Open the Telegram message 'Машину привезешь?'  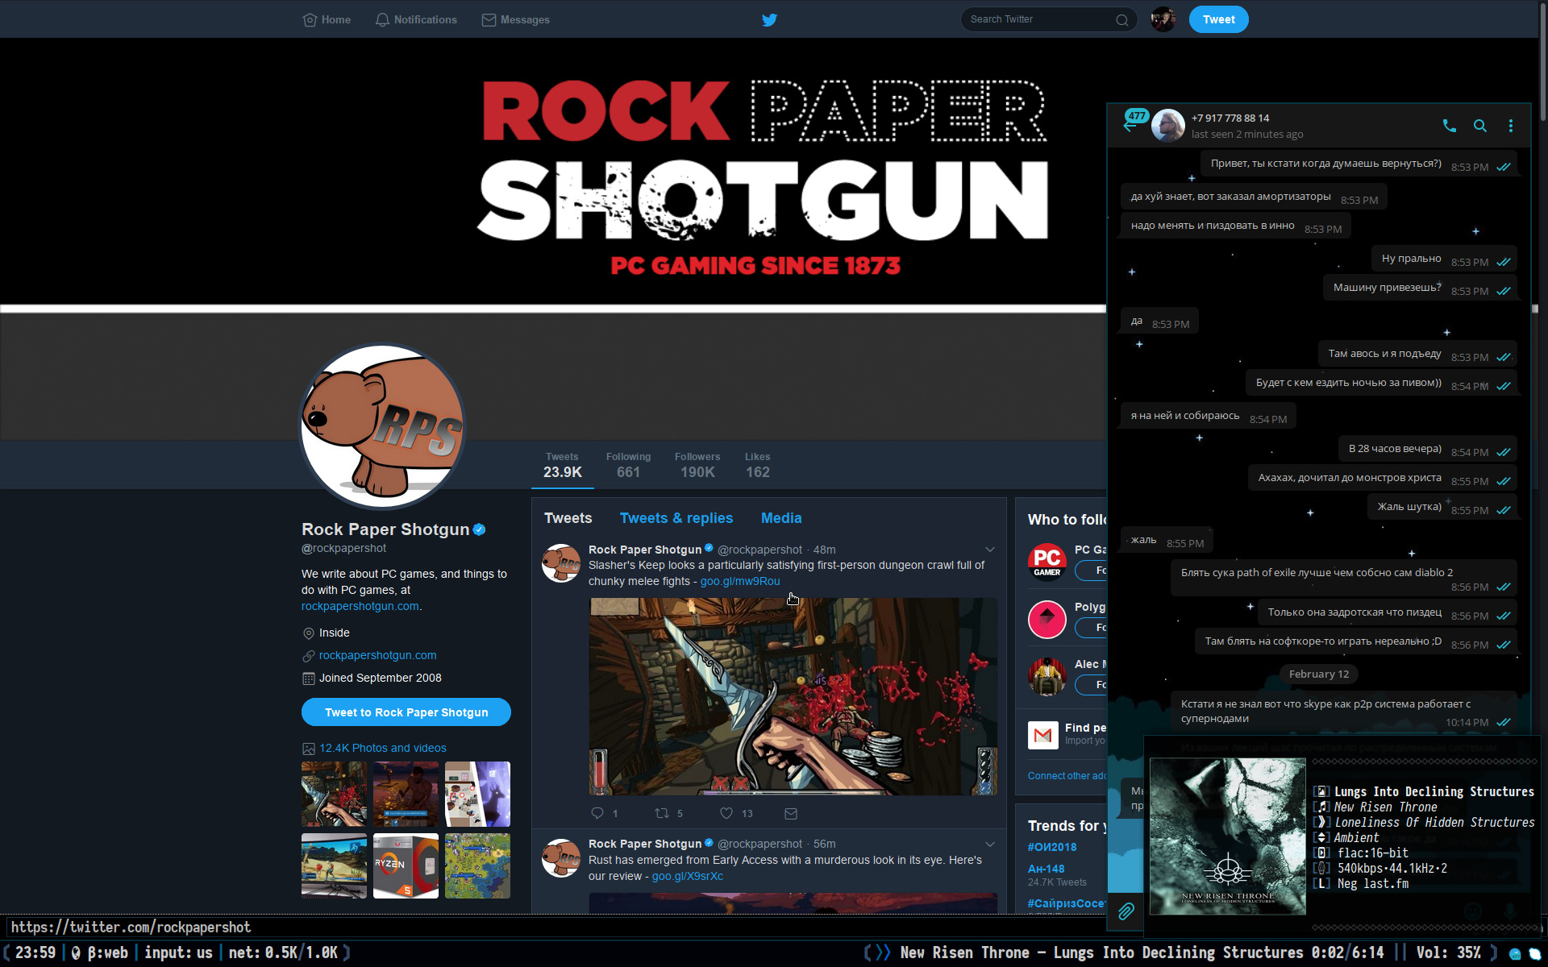pos(1420,288)
